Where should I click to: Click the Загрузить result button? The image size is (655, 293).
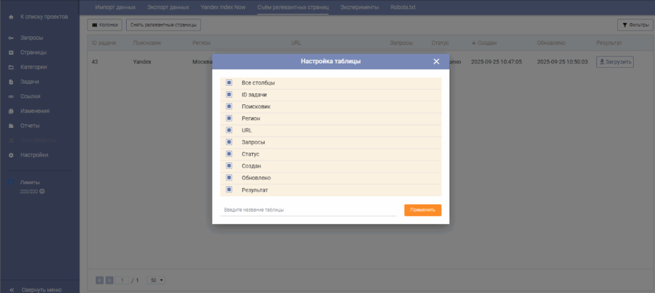(x=615, y=62)
